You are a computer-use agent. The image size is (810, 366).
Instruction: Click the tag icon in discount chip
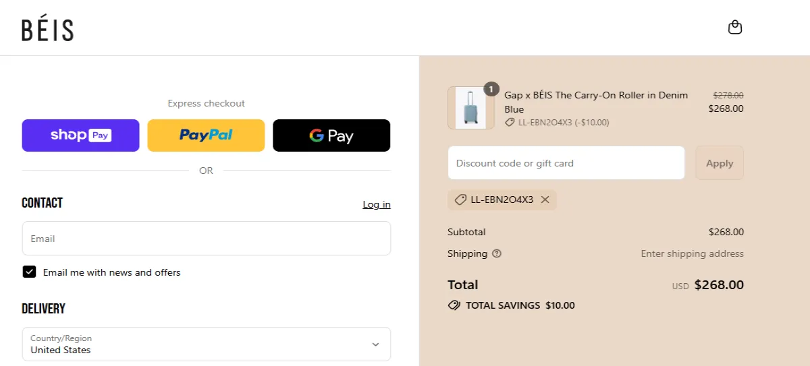click(460, 200)
